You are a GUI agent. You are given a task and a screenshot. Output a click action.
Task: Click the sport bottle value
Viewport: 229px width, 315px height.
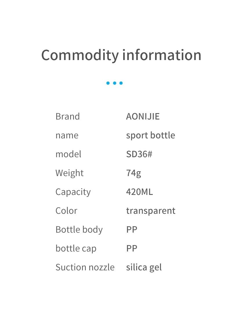(150, 136)
